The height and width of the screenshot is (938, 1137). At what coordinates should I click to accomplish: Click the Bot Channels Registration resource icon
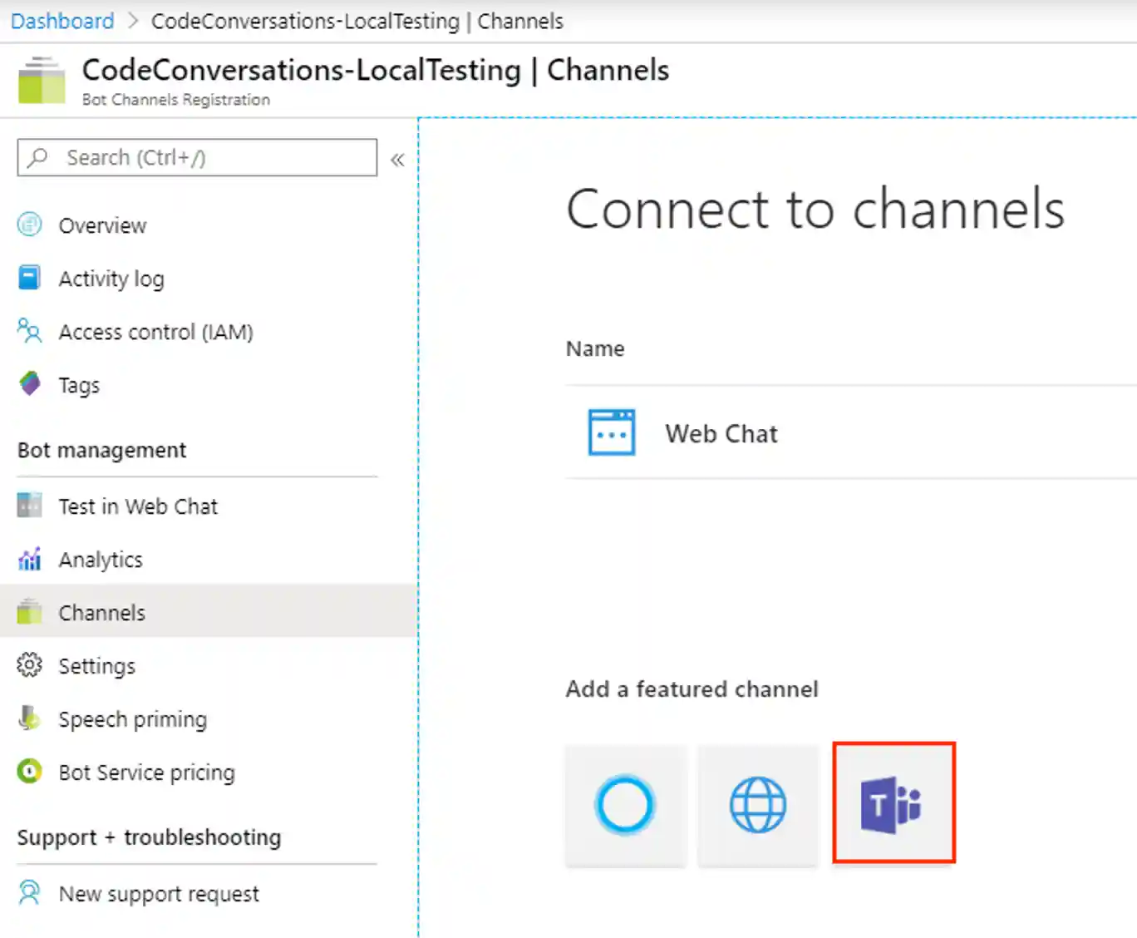point(42,81)
